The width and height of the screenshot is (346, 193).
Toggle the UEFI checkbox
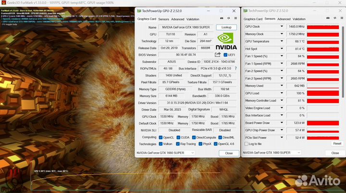tap(225, 55)
